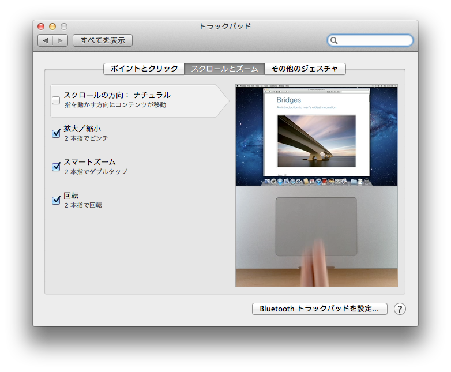451x372 pixels.
Task: Minimize the window with the yellow button
Action: pyautogui.click(x=52, y=27)
